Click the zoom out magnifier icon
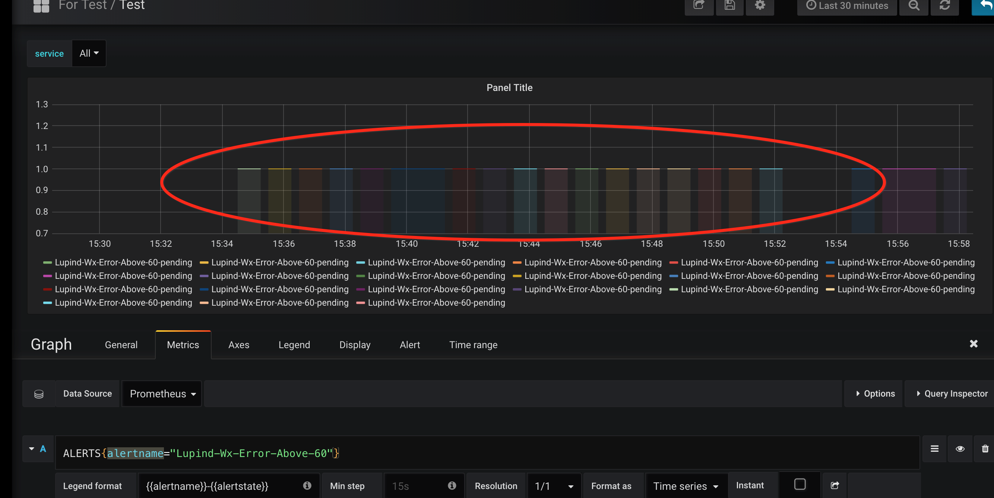Screen dimensions: 994x498 tap(914, 5)
